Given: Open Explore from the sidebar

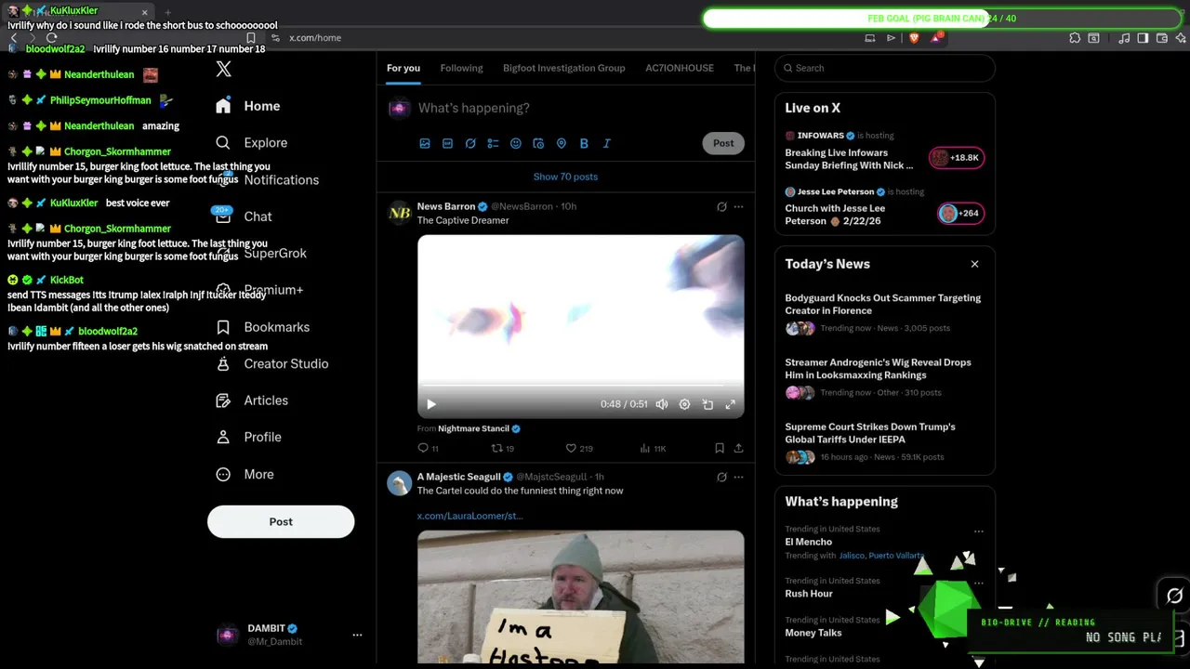Looking at the screenshot, I should 252,143.
